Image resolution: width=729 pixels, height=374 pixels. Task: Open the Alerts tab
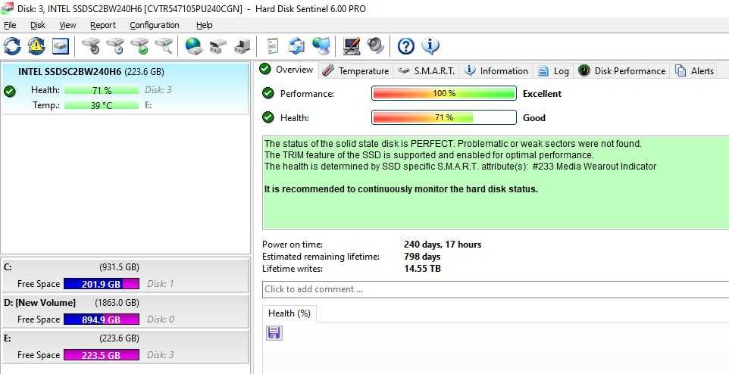click(x=694, y=70)
